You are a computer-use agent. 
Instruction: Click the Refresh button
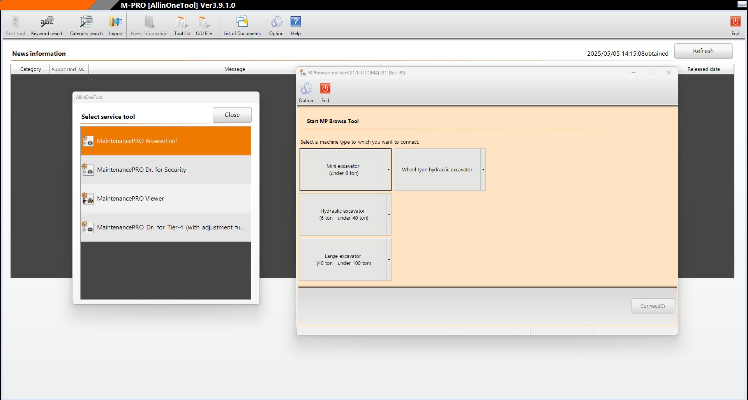[703, 51]
